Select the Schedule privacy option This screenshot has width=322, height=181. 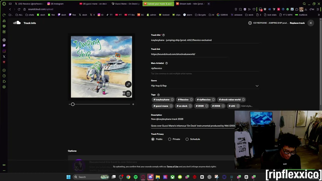click(187, 139)
